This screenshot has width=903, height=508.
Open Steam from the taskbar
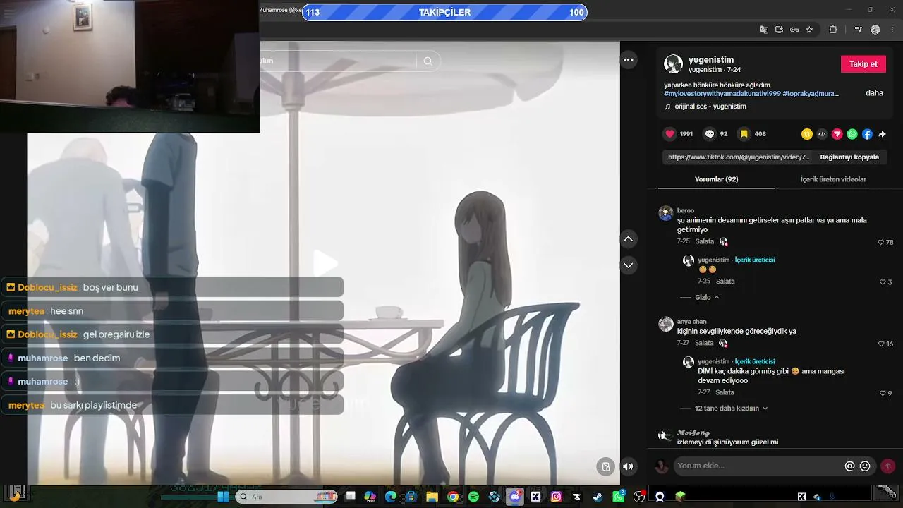coord(598,497)
